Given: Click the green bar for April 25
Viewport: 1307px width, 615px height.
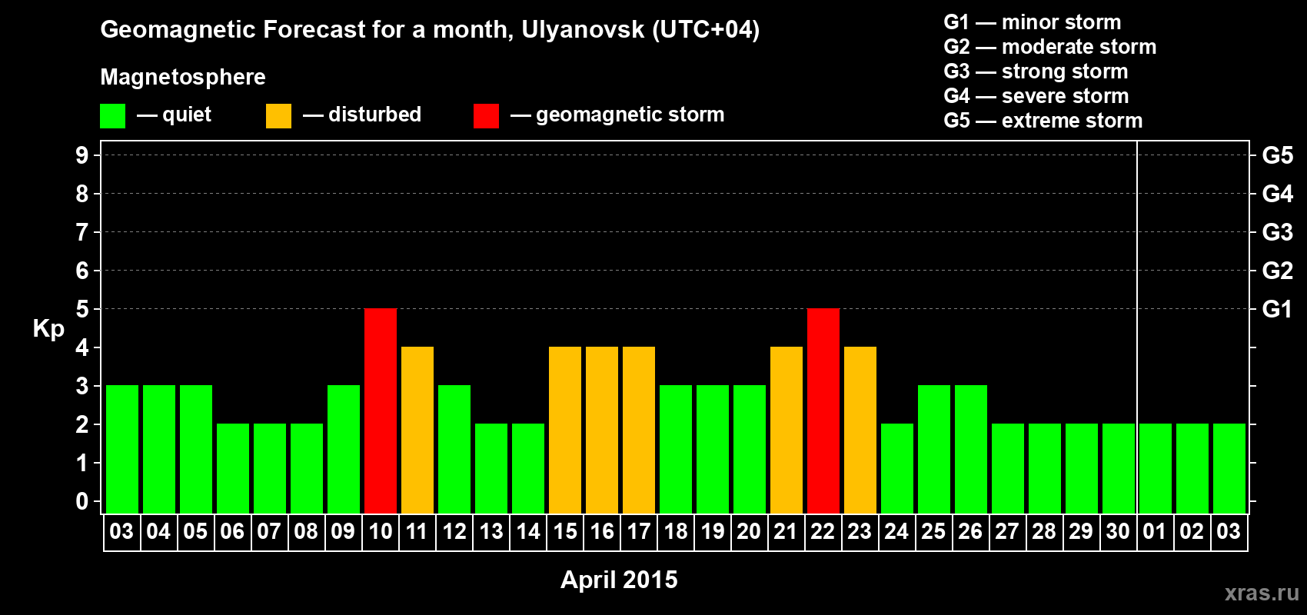Looking at the screenshot, I should [934, 449].
